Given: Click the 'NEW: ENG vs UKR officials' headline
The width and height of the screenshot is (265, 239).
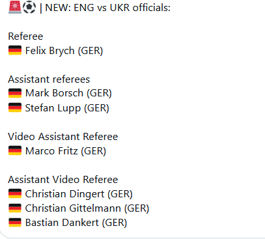Looking at the screenshot, I should [x=107, y=8].
